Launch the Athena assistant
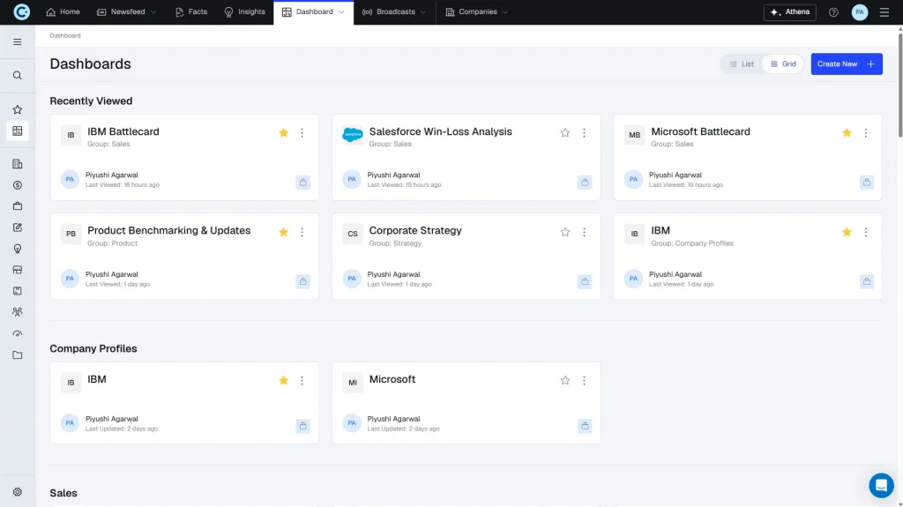 coord(789,12)
